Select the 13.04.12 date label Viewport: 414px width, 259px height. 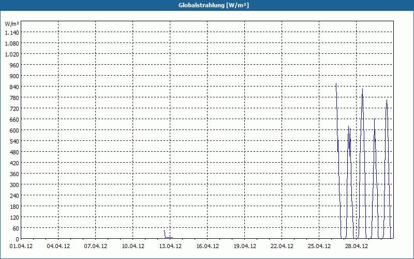click(x=170, y=247)
